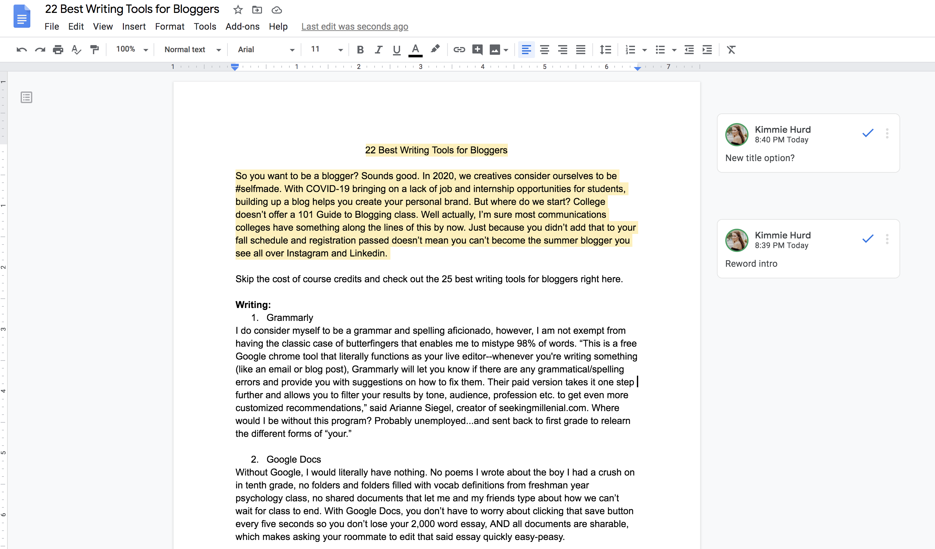Open Last edit was seconds ago history
Viewport: 935px width, 549px height.
[355, 26]
